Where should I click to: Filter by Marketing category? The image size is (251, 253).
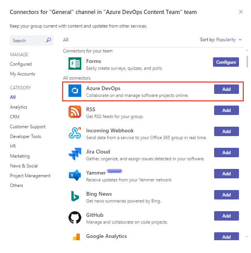pos(20,156)
